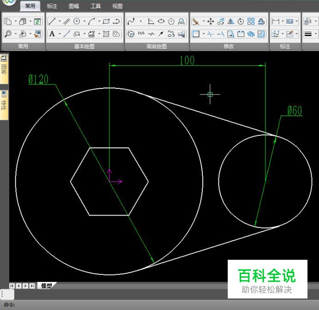Viewport: 319px width, 310px height.
Task: Click the previous-sheet navigation button
Action: point(19,286)
